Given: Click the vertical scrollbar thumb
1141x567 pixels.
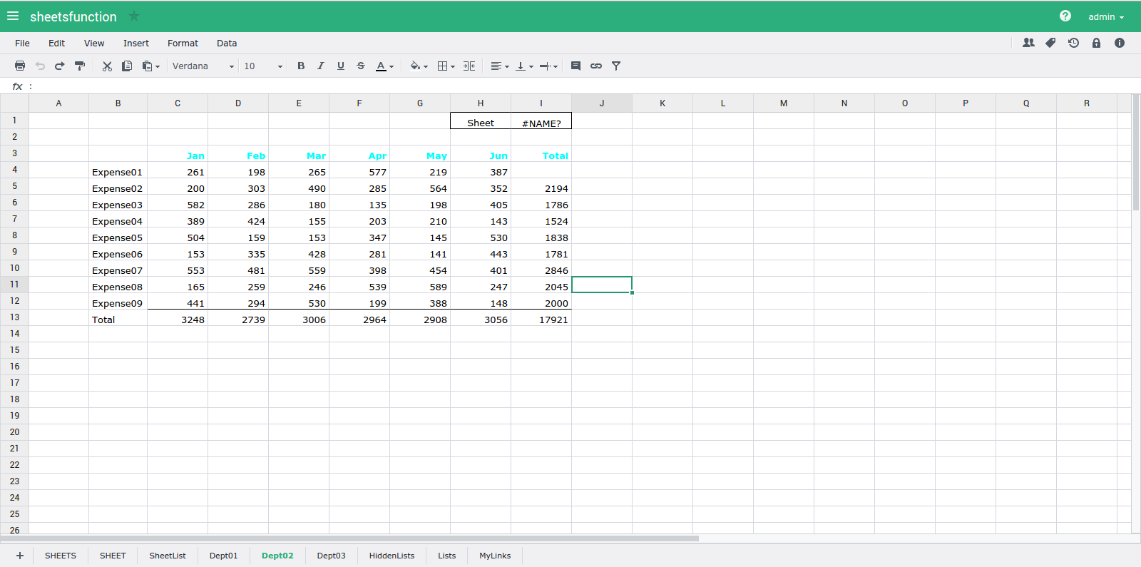Looking at the screenshot, I should [1136, 153].
